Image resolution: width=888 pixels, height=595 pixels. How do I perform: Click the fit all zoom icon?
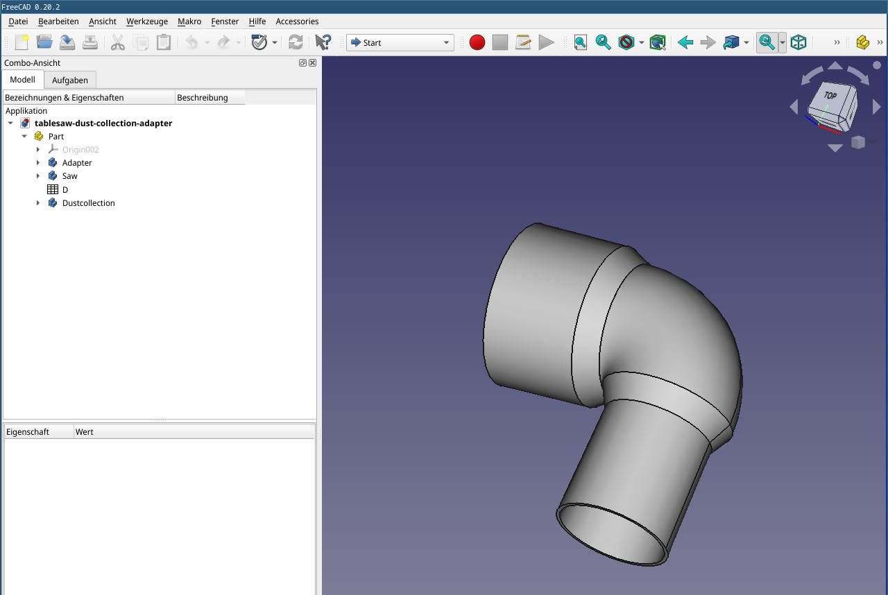pyautogui.click(x=580, y=42)
